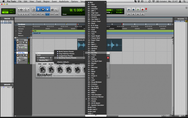This screenshot has height=118, width=188.
Task: Mute the GTR Rhy track
Action: click(x=26, y=55)
